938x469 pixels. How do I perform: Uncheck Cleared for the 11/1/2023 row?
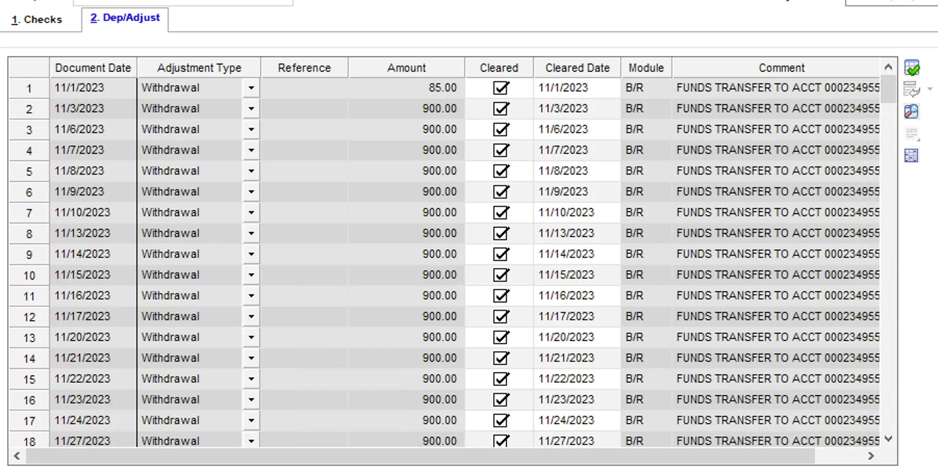501,88
